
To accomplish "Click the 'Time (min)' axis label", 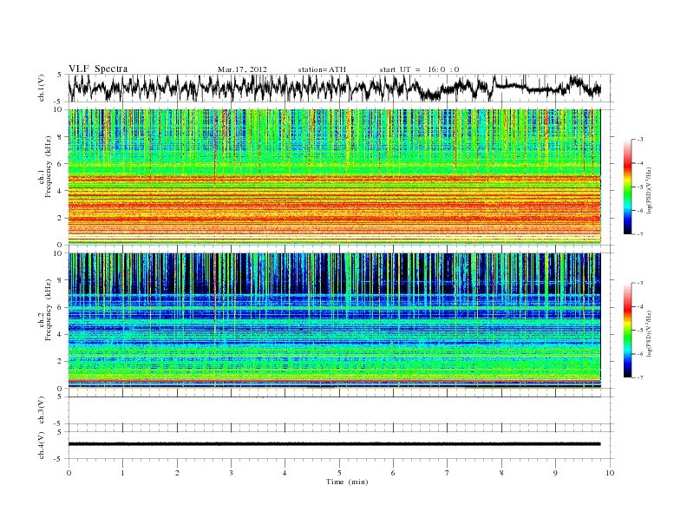I will point(347,482).
